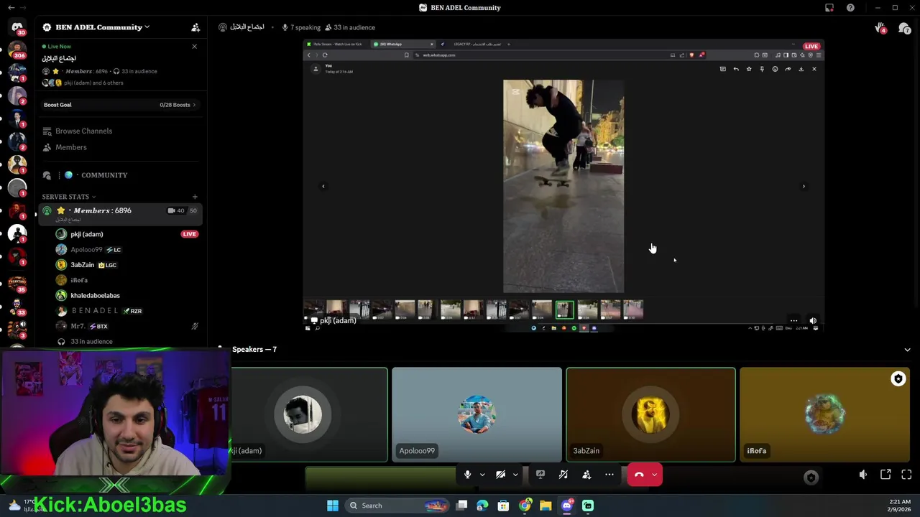Click the invite people icon near server name
Image resolution: width=920 pixels, height=517 pixels.
pos(195,27)
